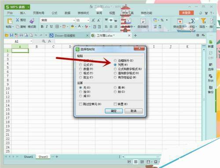This screenshot has width=220, height=168.
Task: Click the AutoSum sigma icon
Action: (x=193, y=21)
